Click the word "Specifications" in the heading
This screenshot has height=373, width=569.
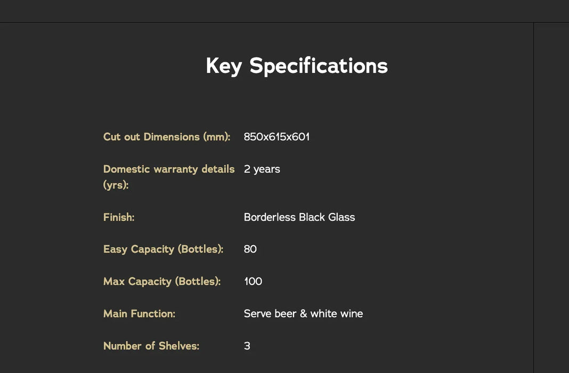coord(319,66)
